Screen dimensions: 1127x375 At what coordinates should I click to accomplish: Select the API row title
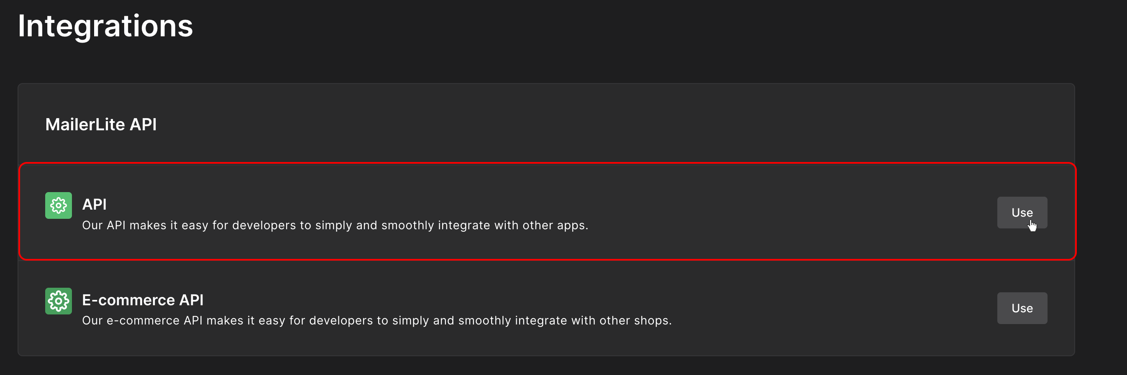click(x=95, y=204)
